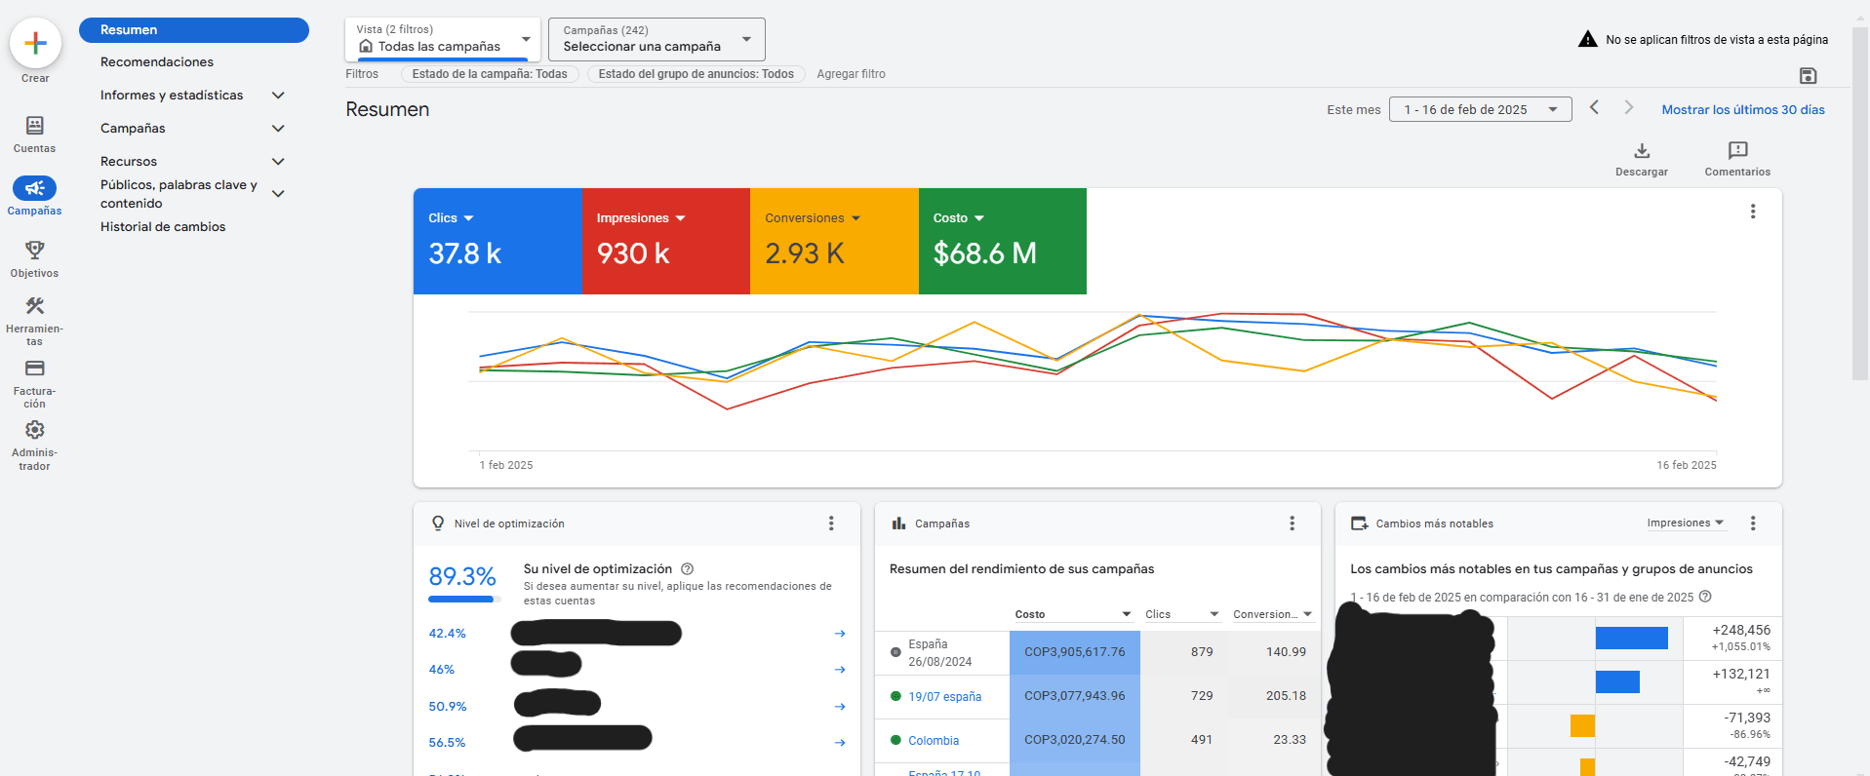The width and height of the screenshot is (1870, 776).
Task: Click Mostrar los últimos 30 días link
Action: tap(1743, 110)
